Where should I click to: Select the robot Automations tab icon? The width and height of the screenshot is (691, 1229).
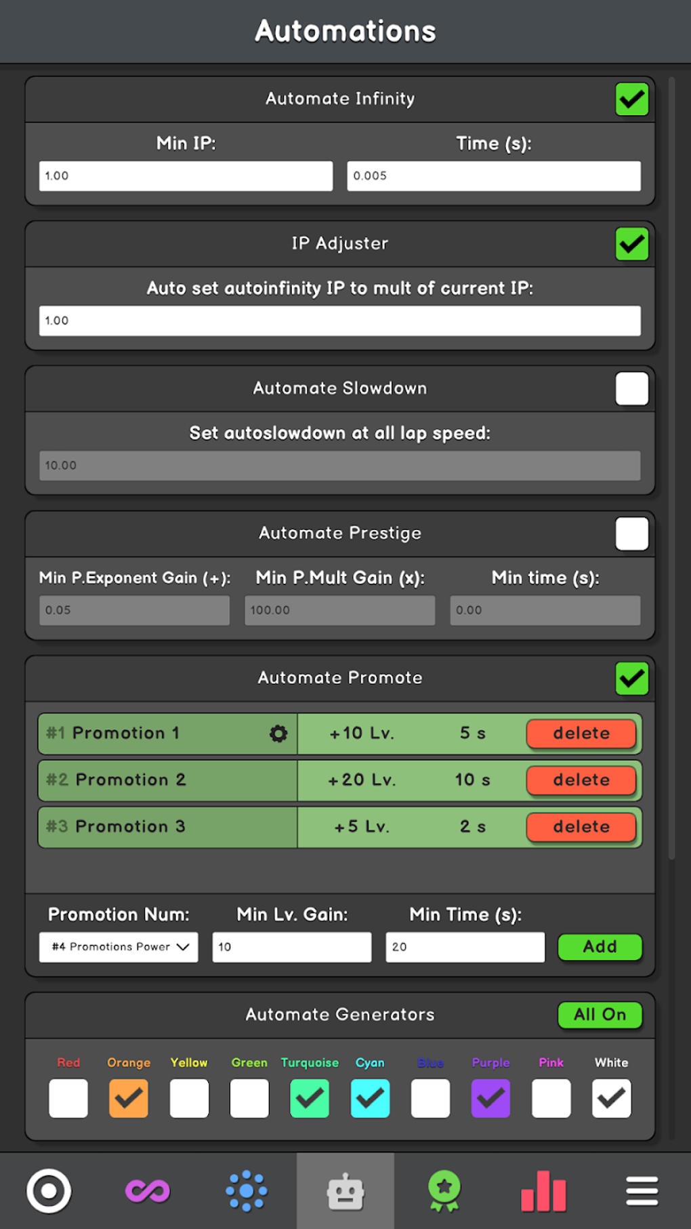345,1191
